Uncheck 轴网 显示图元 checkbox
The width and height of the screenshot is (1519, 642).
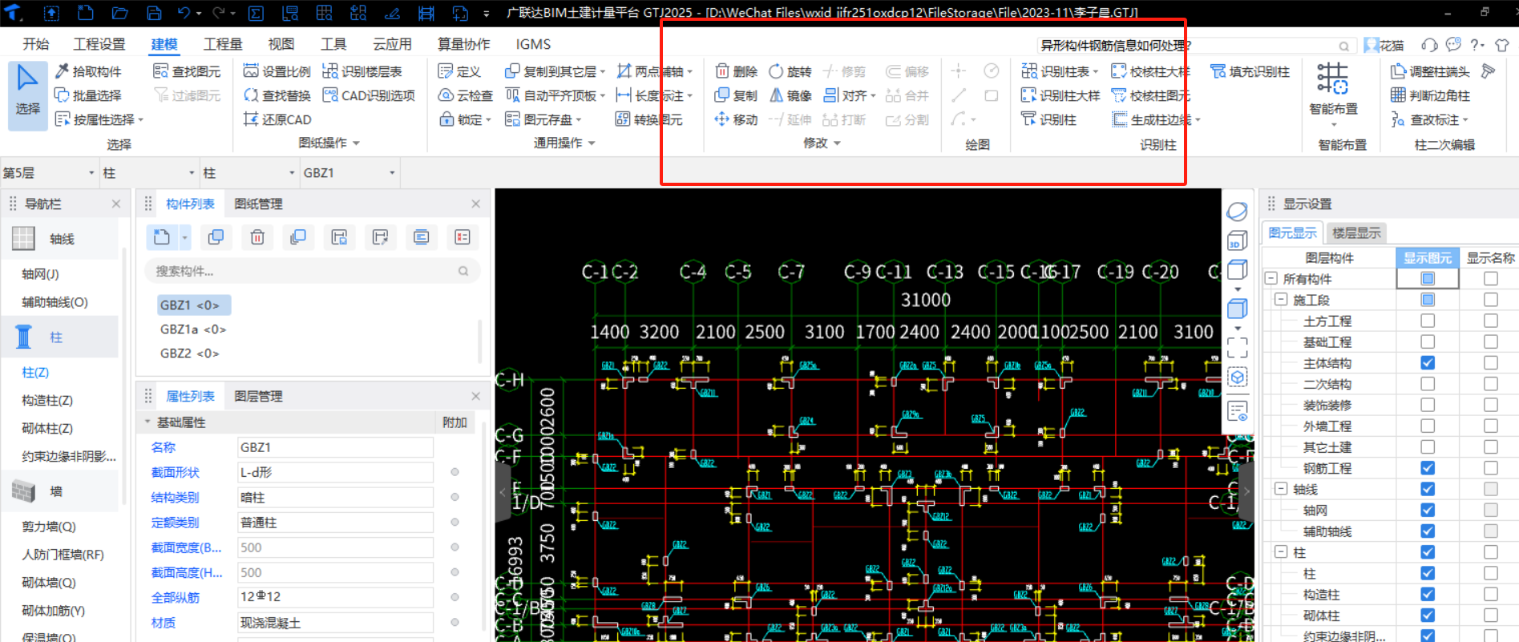1428,510
